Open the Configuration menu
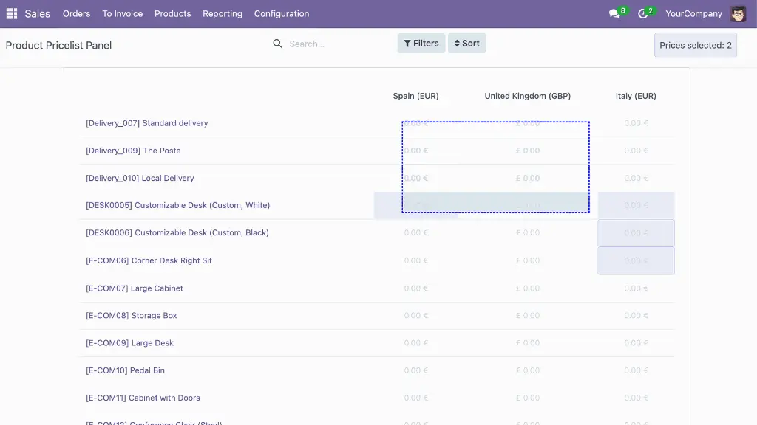 click(x=282, y=14)
